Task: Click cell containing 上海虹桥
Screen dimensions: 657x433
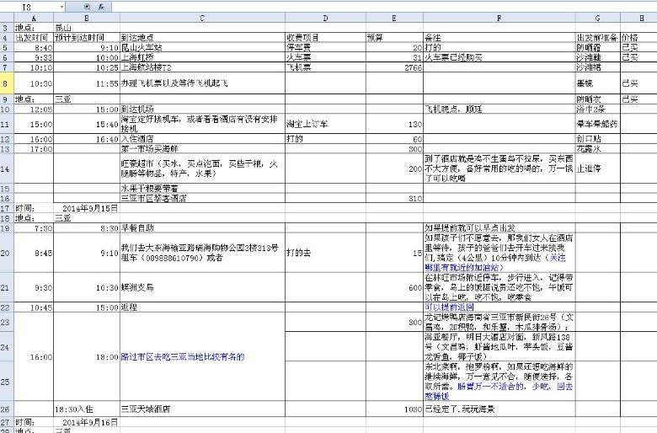Action: point(202,57)
